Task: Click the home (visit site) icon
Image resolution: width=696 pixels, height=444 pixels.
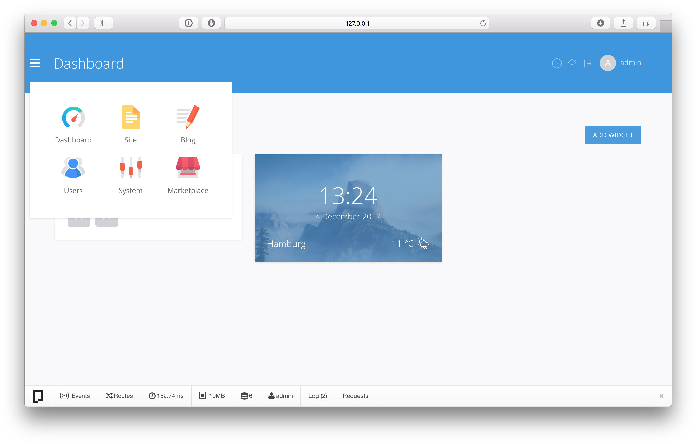Action: 572,63
